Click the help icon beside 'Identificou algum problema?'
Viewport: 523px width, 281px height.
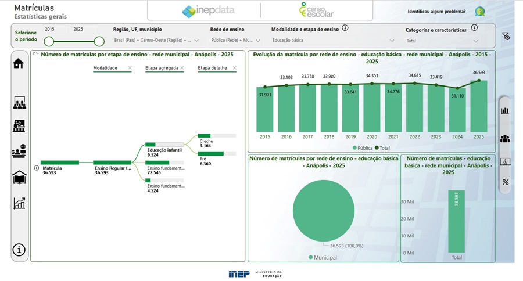(x=479, y=12)
